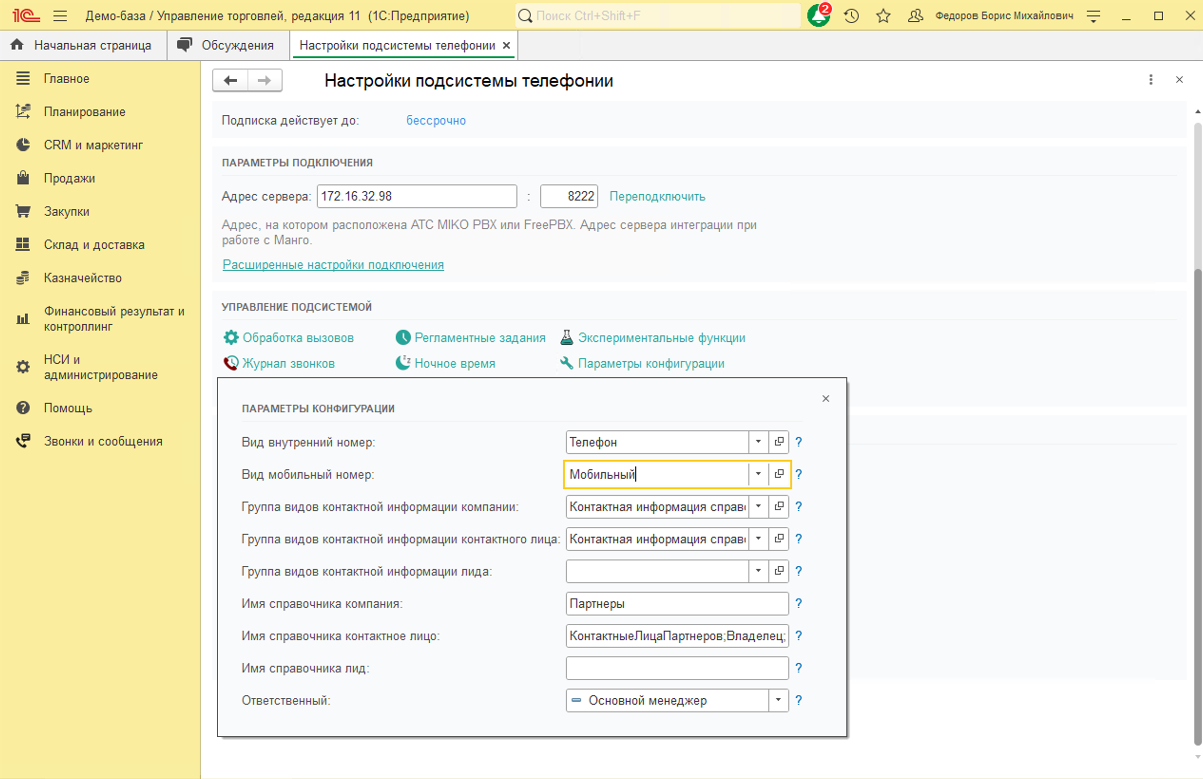1203x779 pixels.
Task: Open the three-dot more actions menu
Action: click(1150, 80)
